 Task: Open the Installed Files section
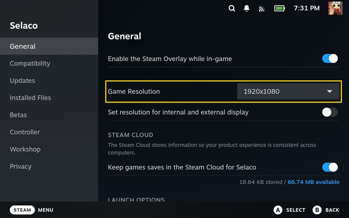pos(30,98)
